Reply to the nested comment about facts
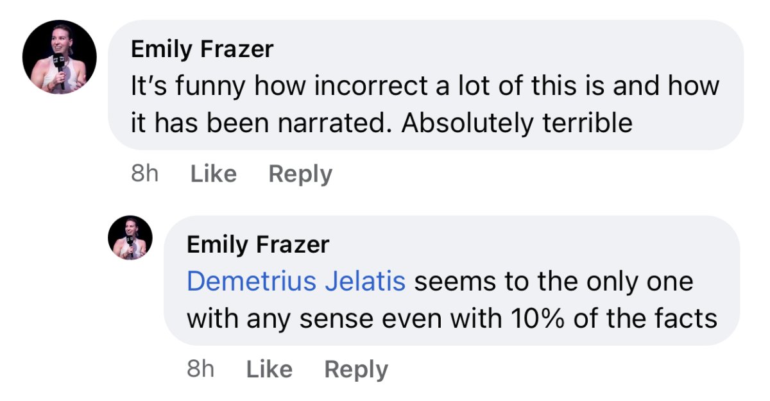The height and width of the screenshot is (401, 770). pyautogui.click(x=355, y=369)
